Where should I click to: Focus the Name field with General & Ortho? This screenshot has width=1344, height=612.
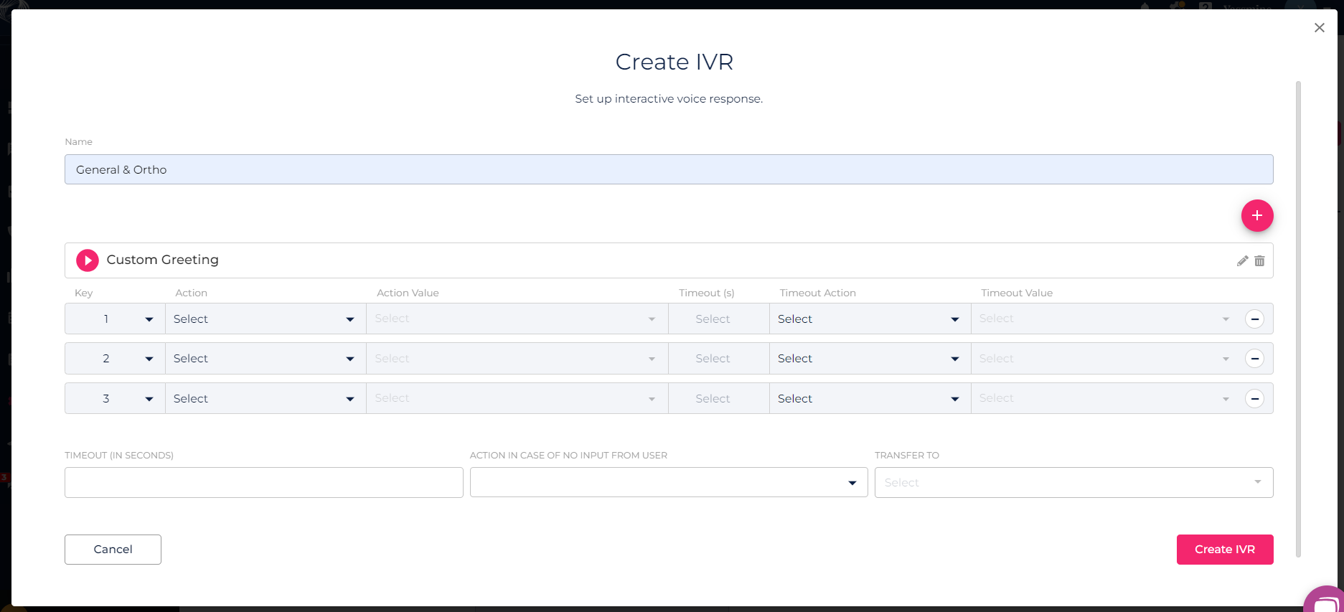tap(668, 170)
